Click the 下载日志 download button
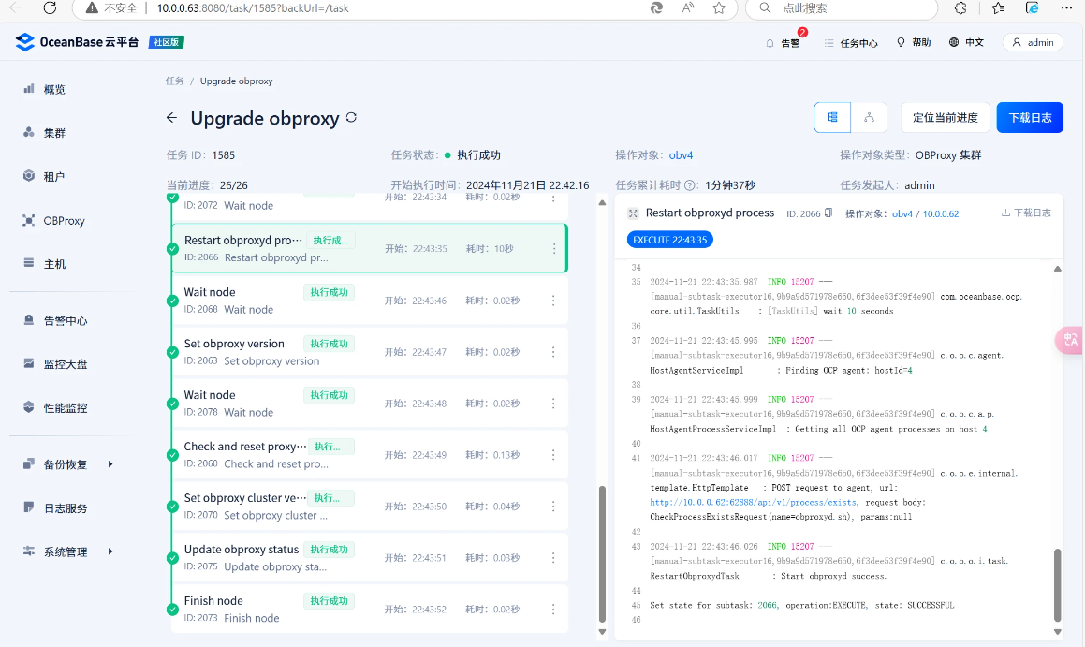 1030,117
